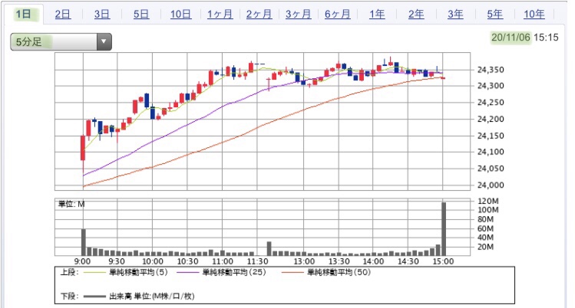Click the dropdown arrow beside 5分足

point(104,41)
